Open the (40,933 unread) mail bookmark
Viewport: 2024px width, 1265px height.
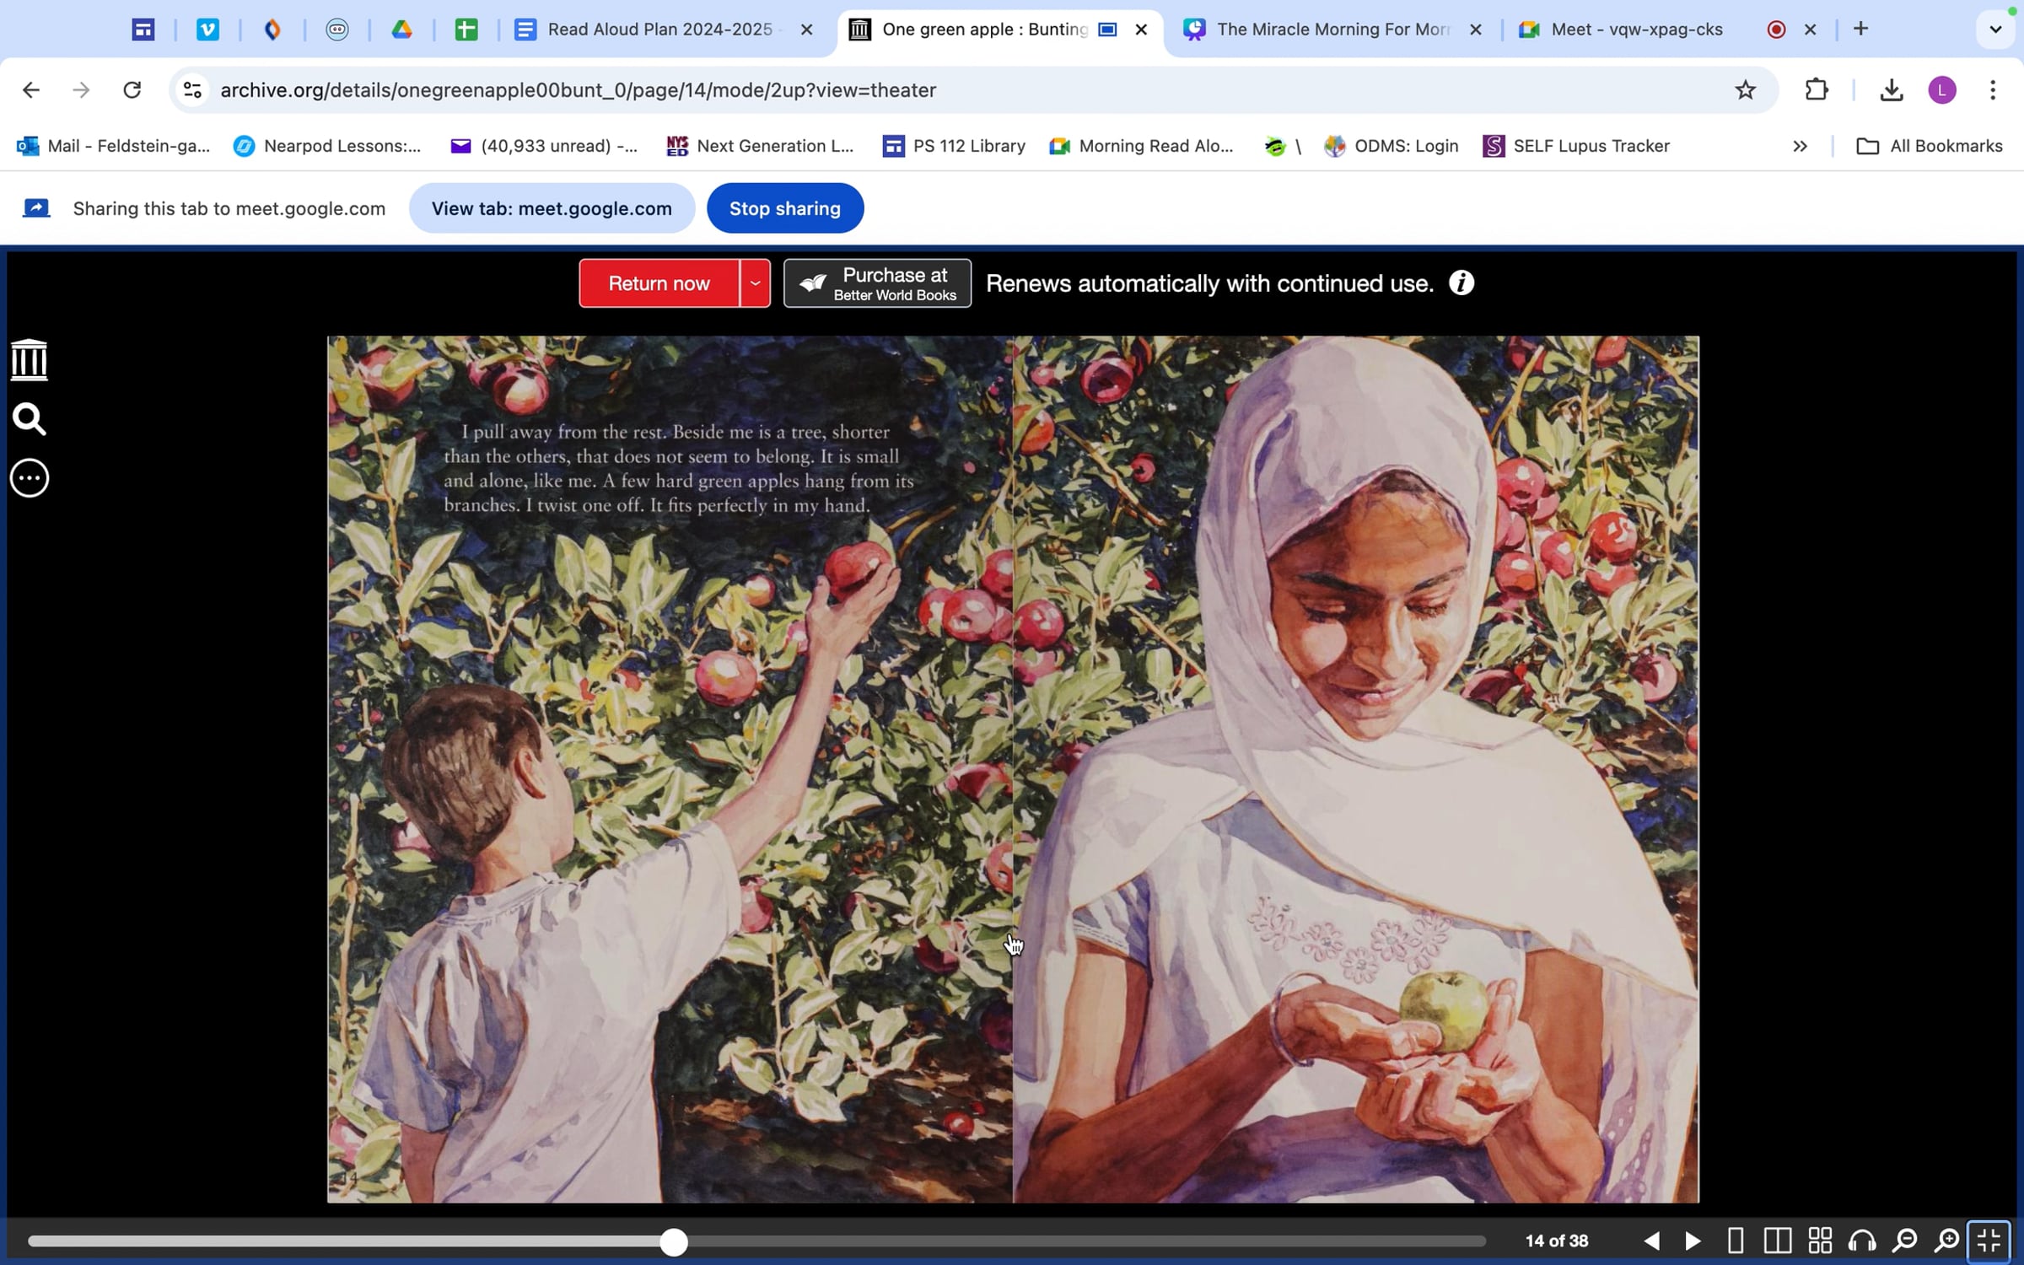544,146
